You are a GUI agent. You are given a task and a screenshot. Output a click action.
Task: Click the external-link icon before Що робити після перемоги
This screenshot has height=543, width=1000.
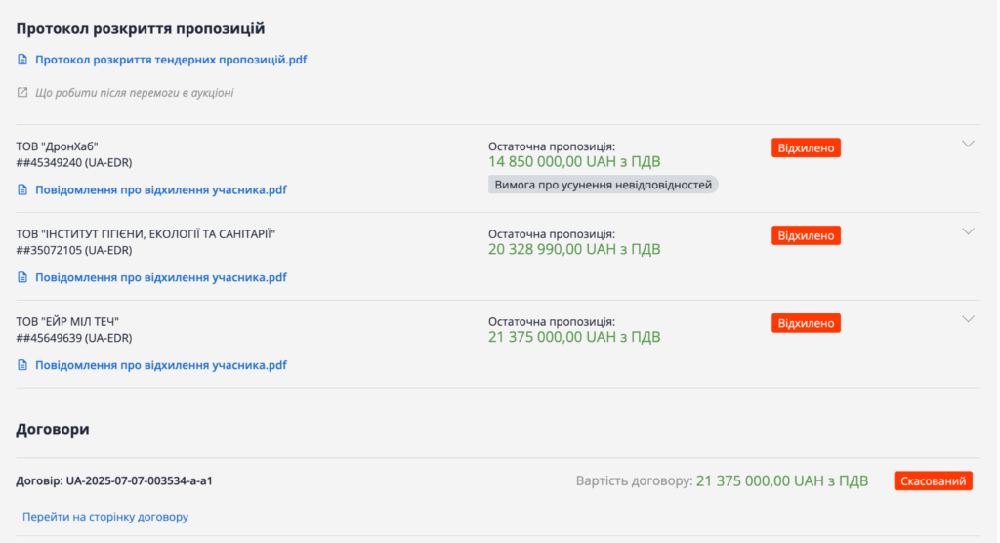pyautogui.click(x=22, y=93)
